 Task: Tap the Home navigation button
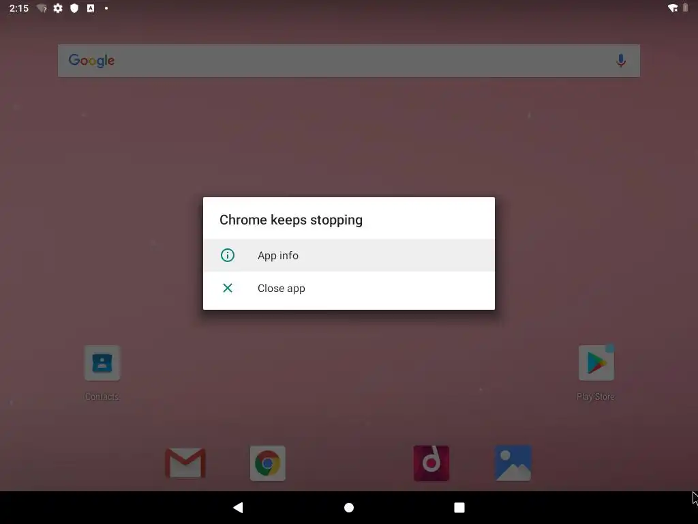click(349, 508)
